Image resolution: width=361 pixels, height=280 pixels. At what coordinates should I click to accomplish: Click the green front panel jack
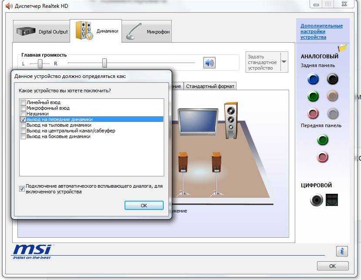(322, 140)
